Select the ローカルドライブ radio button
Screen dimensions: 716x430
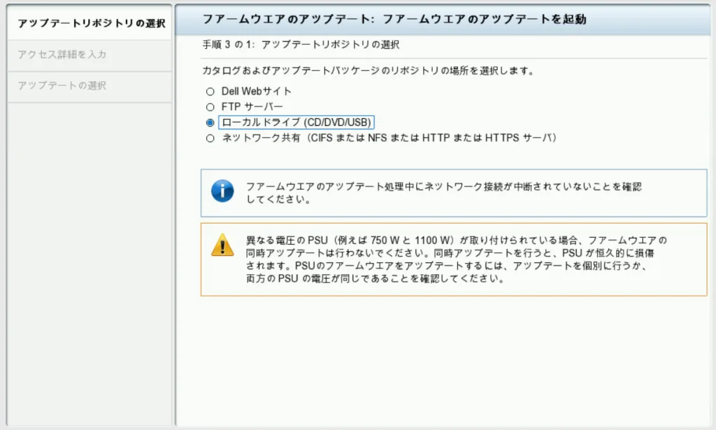210,122
